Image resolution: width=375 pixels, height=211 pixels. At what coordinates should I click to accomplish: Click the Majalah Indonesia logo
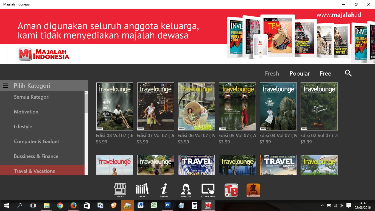(x=44, y=54)
